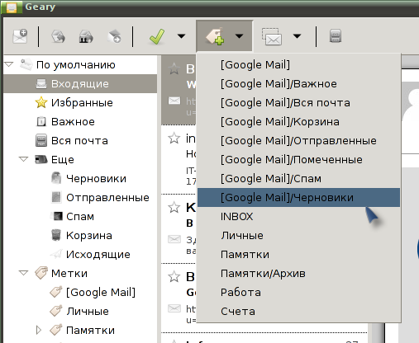419x343 pixels.
Task: Choose [Google Mail]/Спам menu entry
Action: pos(298,178)
